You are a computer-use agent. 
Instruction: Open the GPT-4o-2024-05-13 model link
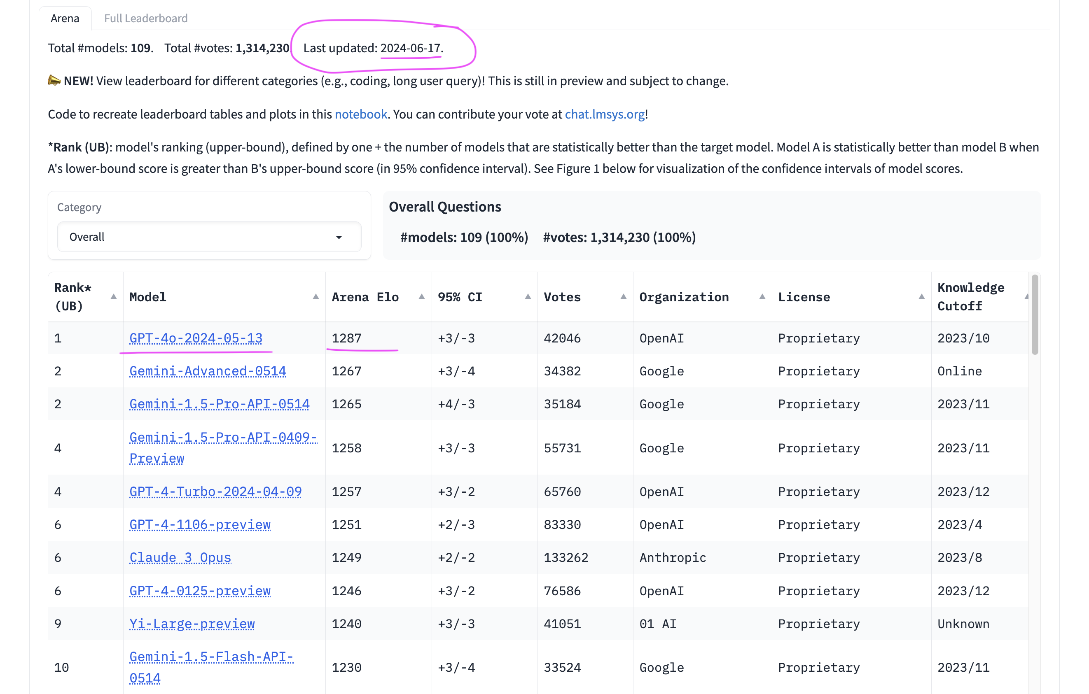[x=196, y=338]
